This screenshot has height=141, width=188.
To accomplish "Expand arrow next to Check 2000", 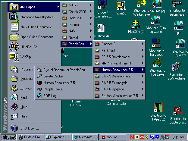I will click(91, 11).
